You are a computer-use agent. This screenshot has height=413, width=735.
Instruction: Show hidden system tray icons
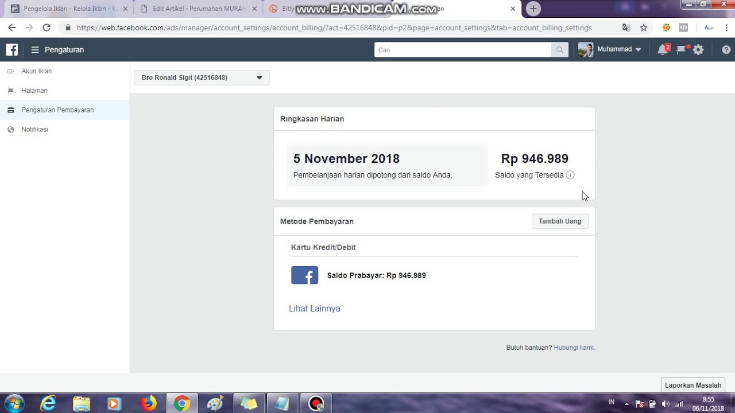[626, 404]
